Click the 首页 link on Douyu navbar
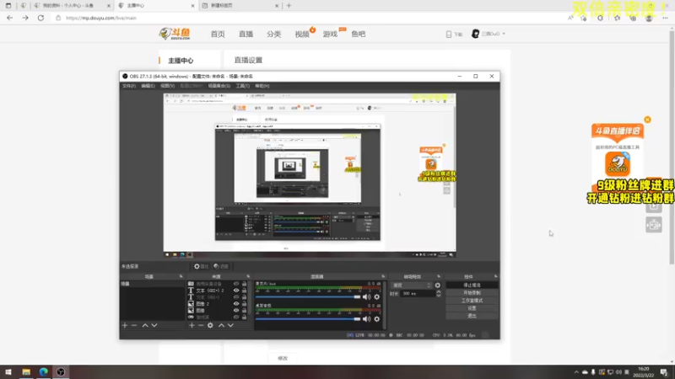The width and height of the screenshot is (675, 379). (x=218, y=34)
